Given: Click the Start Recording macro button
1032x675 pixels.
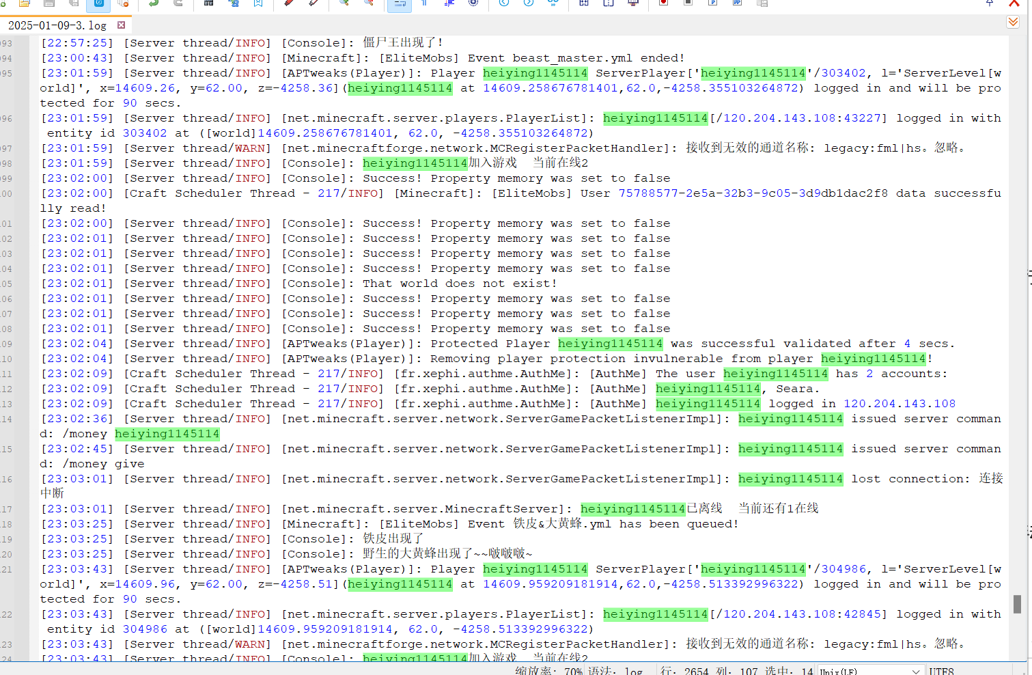Looking at the screenshot, I should pos(663,3).
